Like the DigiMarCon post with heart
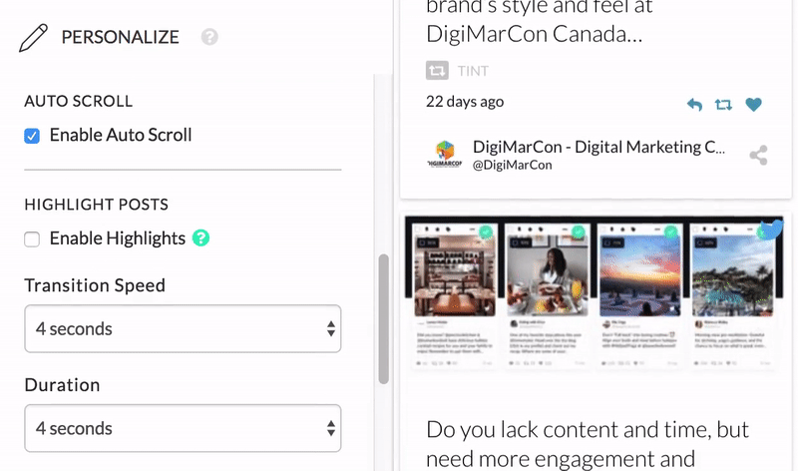This screenshot has height=471, width=798. pyautogui.click(x=754, y=105)
